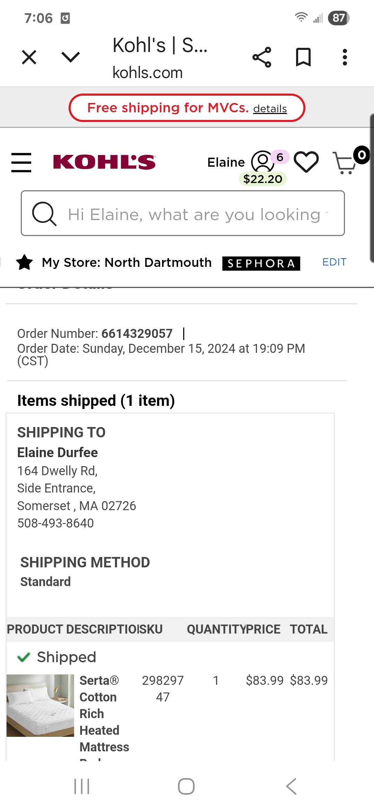The width and height of the screenshot is (374, 811).
Task: Tap the Android recent apps button
Action: 82,786
